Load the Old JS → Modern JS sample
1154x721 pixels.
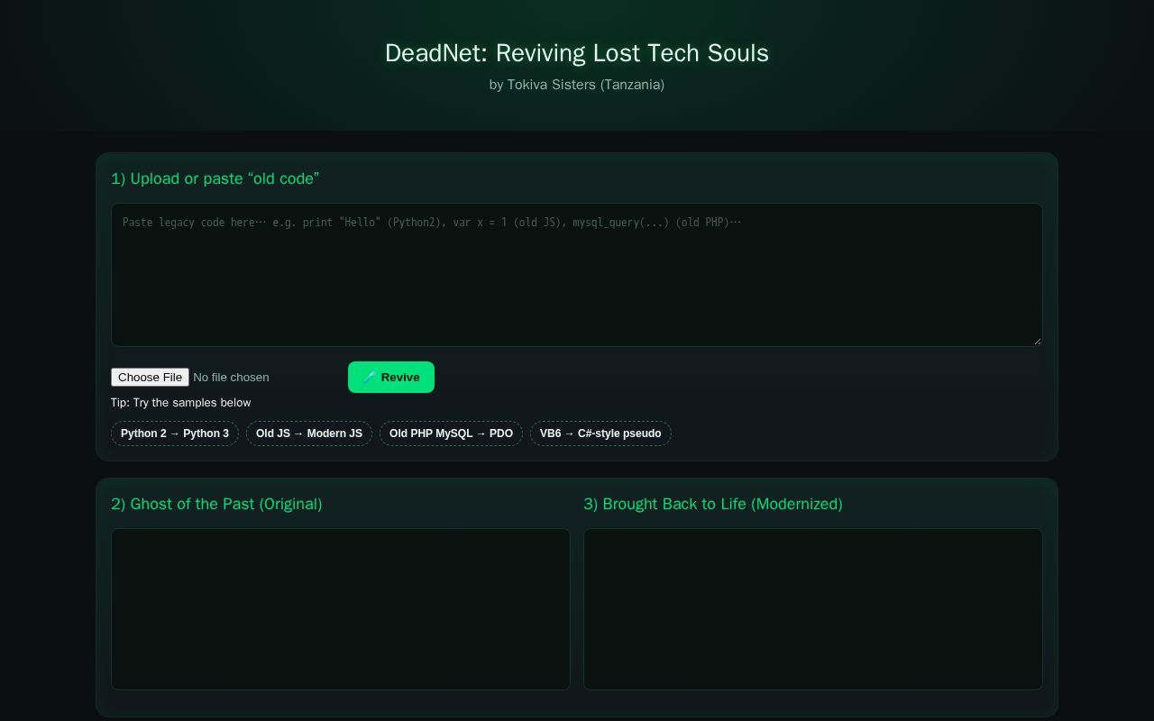coord(309,434)
